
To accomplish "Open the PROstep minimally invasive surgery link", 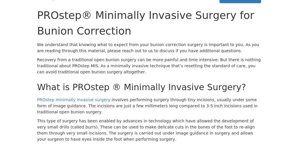I will 74,100.
